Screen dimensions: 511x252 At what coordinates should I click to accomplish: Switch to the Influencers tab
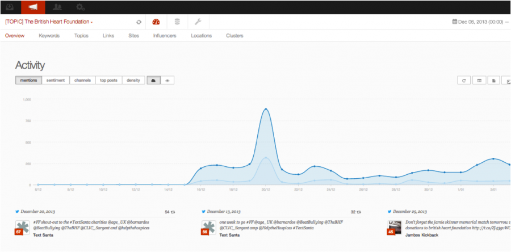tap(165, 36)
